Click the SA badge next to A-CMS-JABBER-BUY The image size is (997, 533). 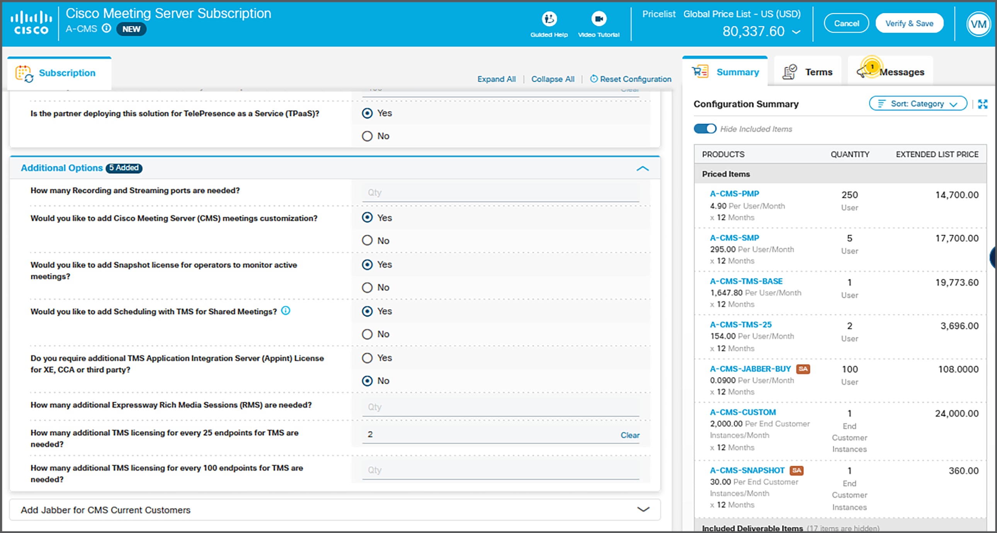[803, 369]
